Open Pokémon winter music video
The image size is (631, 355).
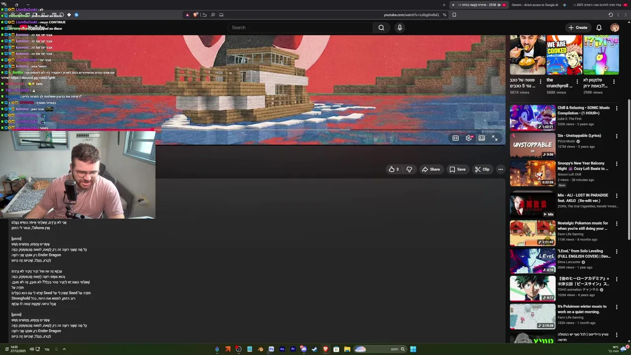[x=532, y=316]
